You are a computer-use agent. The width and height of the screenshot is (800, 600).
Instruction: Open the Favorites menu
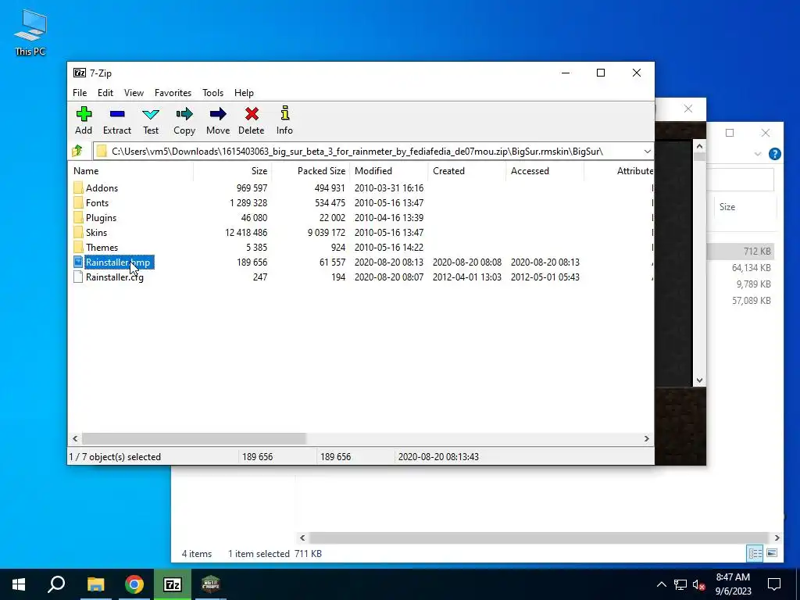pos(173,93)
